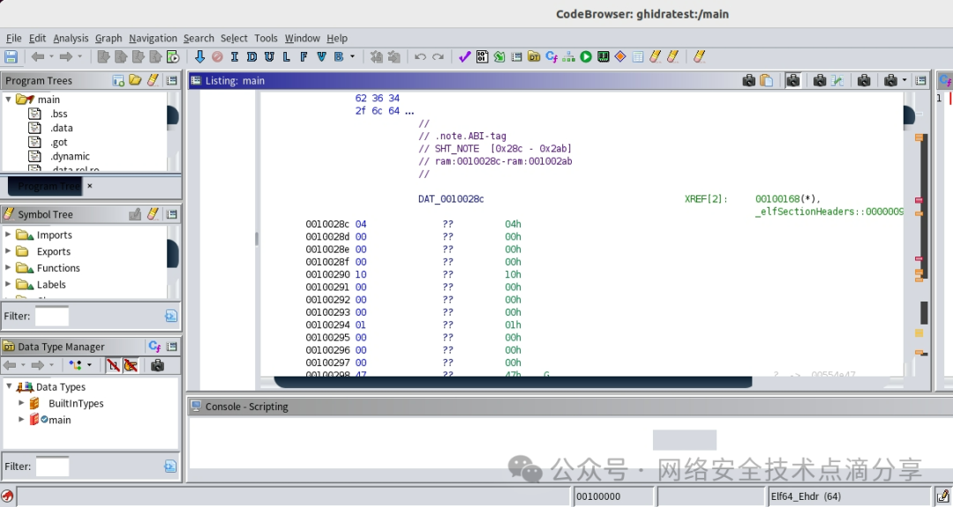
Task: Click the green play script manager icon
Action: [586, 57]
